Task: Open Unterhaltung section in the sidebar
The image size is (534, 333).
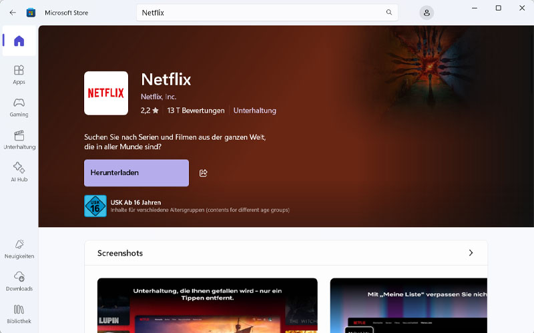Action: pyautogui.click(x=19, y=140)
